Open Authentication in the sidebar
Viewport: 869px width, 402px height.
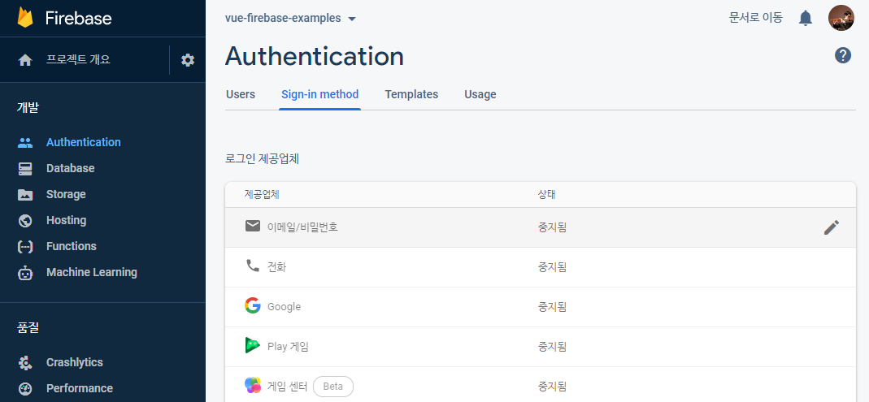[x=84, y=142]
